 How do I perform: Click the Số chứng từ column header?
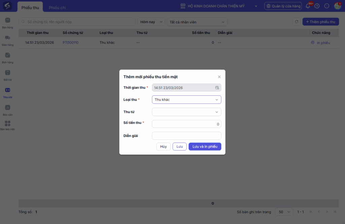(x=73, y=33)
